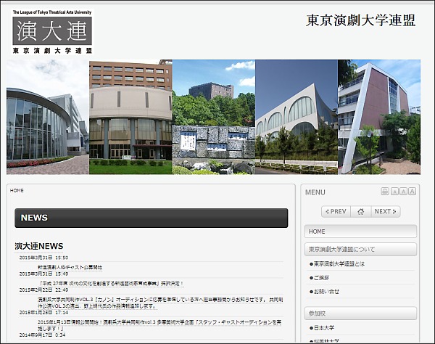The image size is (435, 344).
Task: Click the round beige building photo
Action: 130,117
